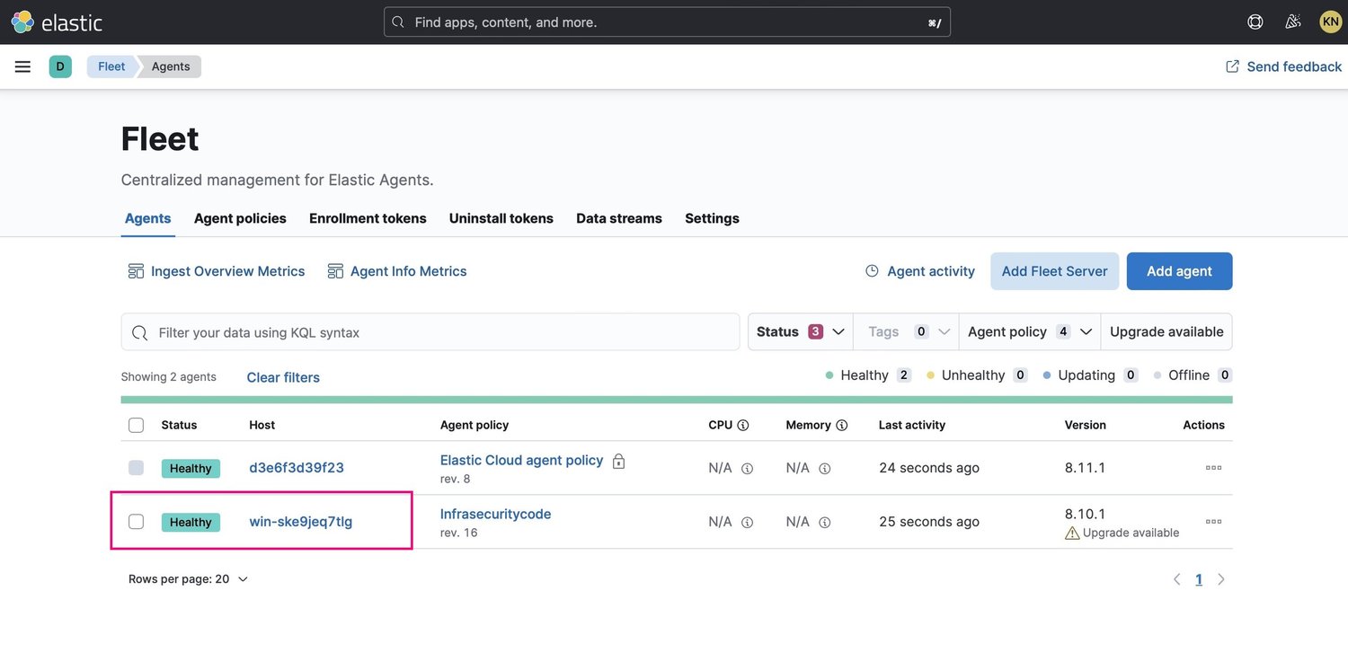Switch to the Data streams tab
This screenshot has height=670, width=1348.
click(618, 216)
